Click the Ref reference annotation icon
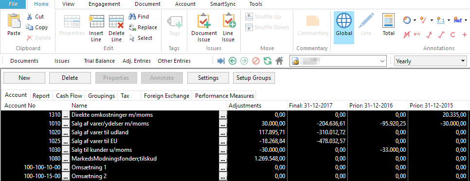The height and width of the screenshot is (181, 470). (458, 20)
